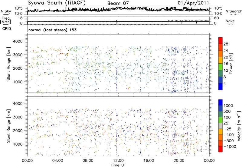Pick the teal 8–12 dB power swatch

tap(221, 73)
